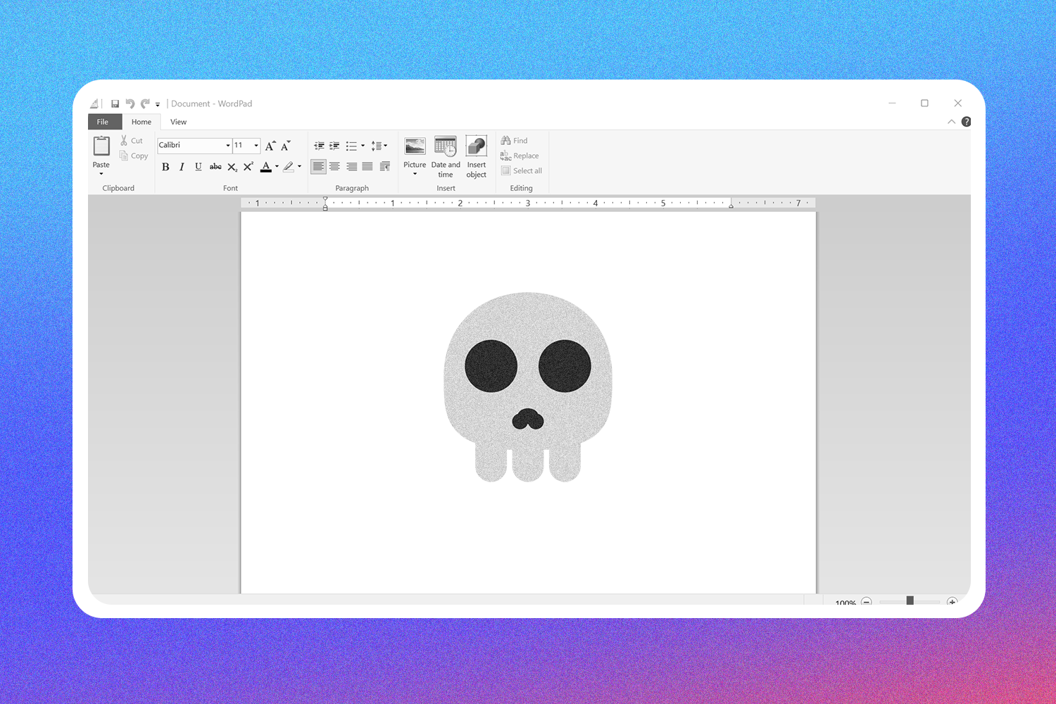Click the Insert object icon

[476, 146]
